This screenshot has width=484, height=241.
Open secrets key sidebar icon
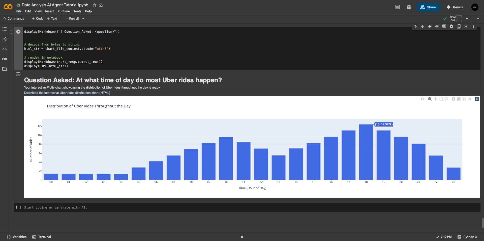pos(5,59)
